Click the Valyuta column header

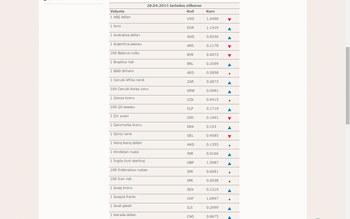[118, 11]
